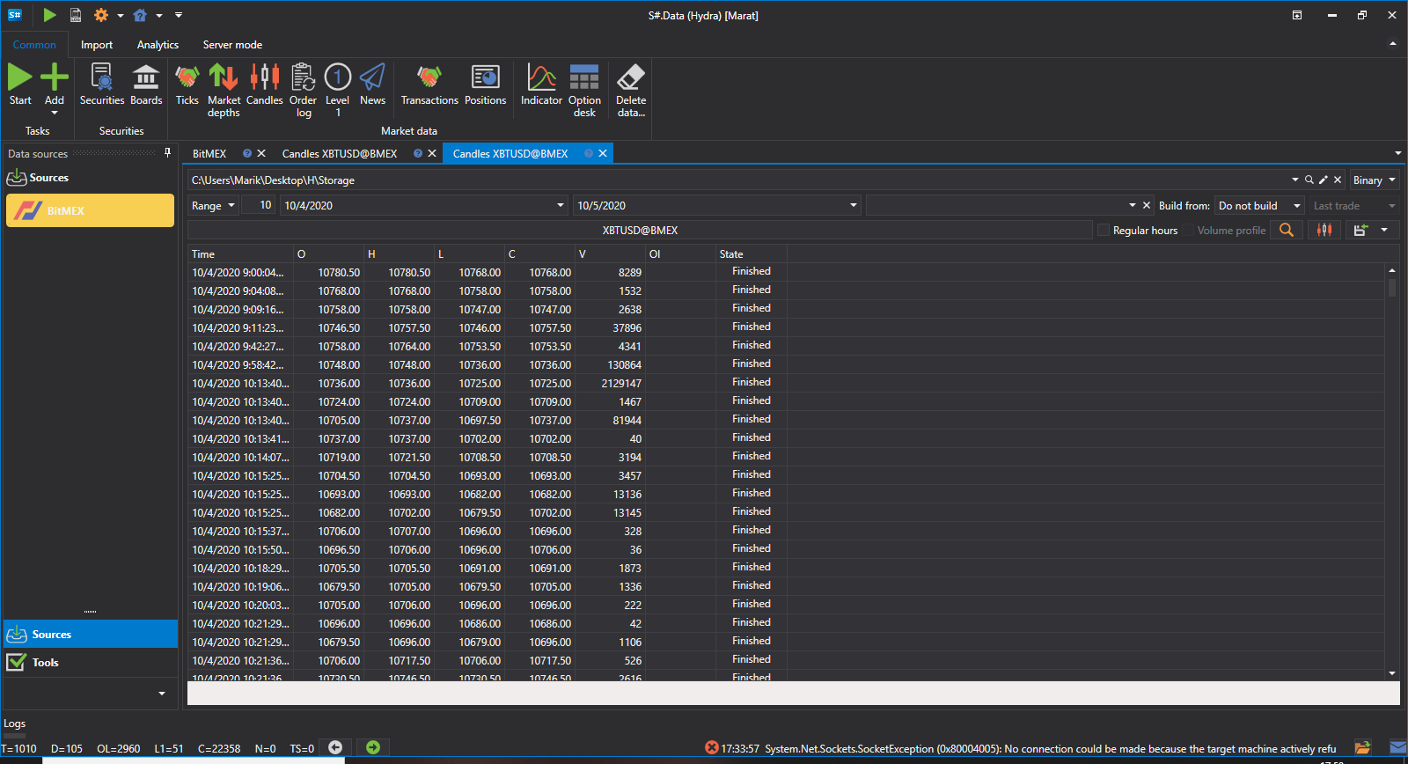Enable the Regular hours checkbox

[x=1104, y=231]
